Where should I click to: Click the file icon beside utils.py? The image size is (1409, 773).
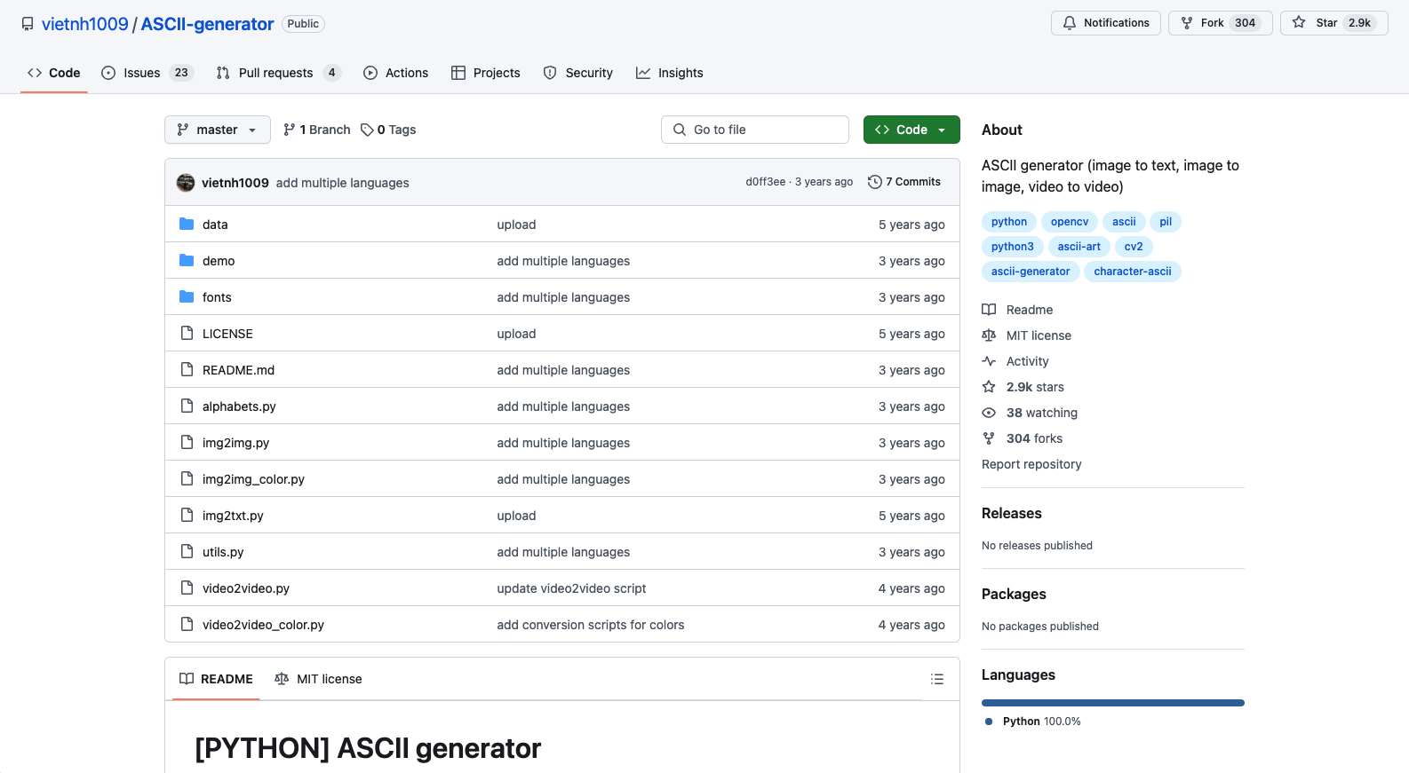[x=187, y=551]
